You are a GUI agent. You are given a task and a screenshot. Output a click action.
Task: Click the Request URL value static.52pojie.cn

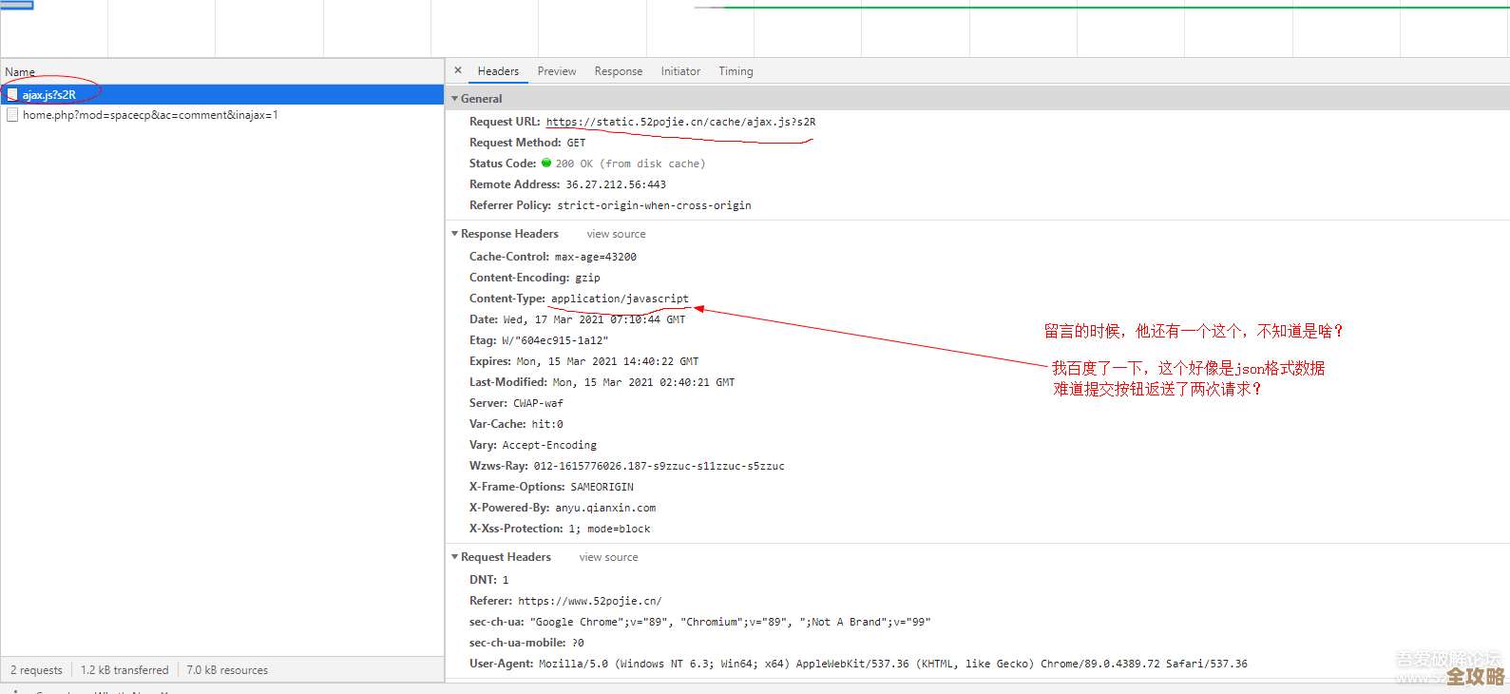pos(680,122)
